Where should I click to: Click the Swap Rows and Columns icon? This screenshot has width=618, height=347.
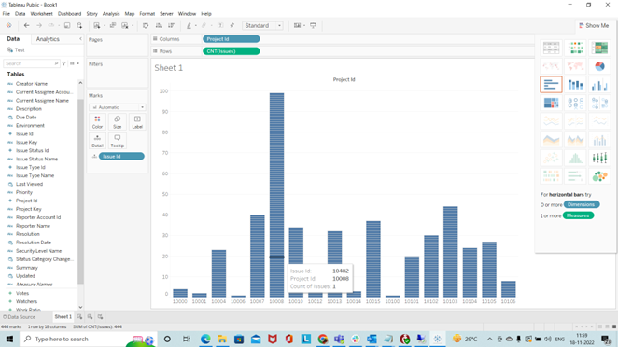[x=146, y=25]
